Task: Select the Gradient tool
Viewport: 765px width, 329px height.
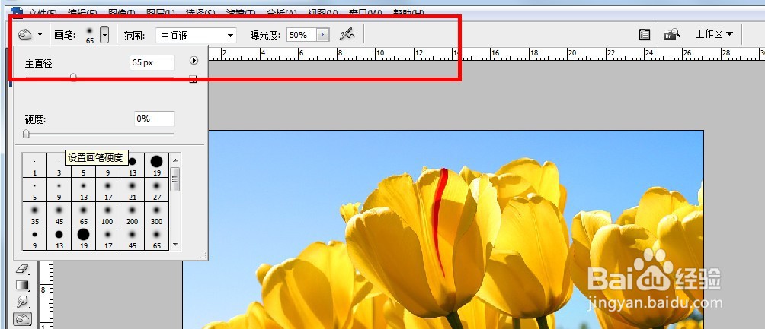Action: [24, 285]
